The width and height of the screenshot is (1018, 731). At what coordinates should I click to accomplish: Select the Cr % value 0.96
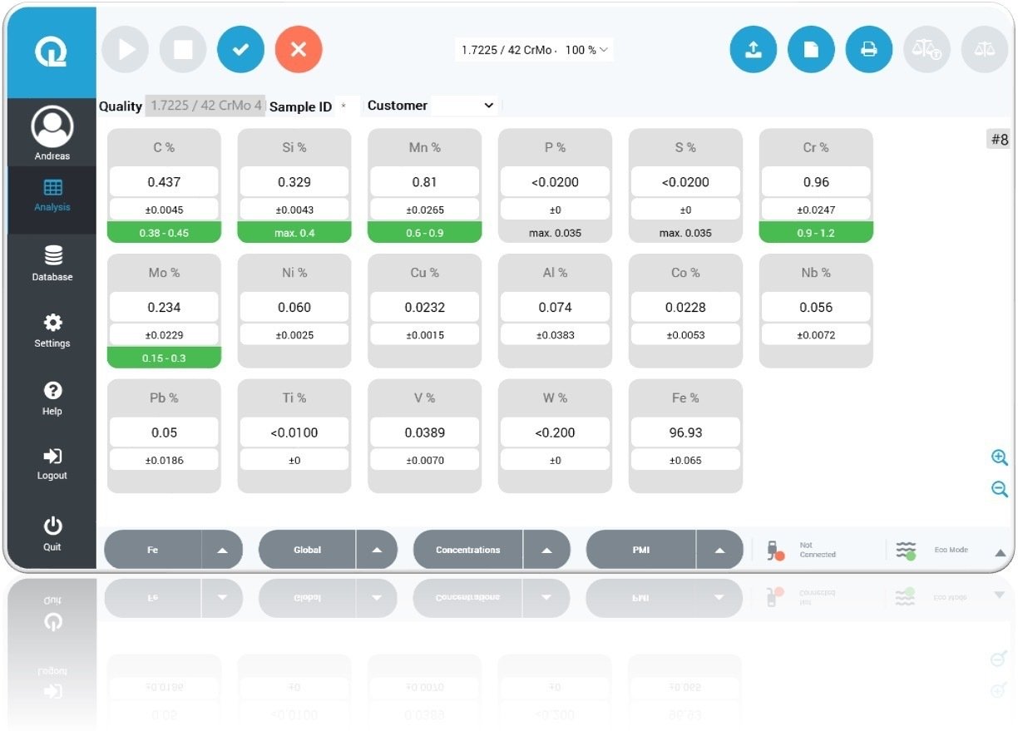pos(816,181)
